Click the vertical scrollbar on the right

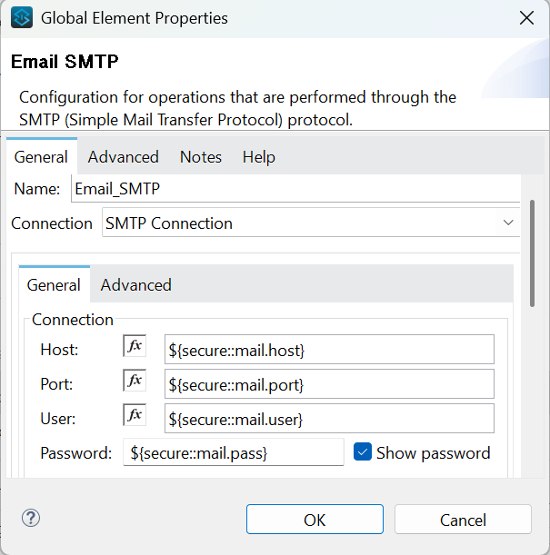[x=532, y=254]
